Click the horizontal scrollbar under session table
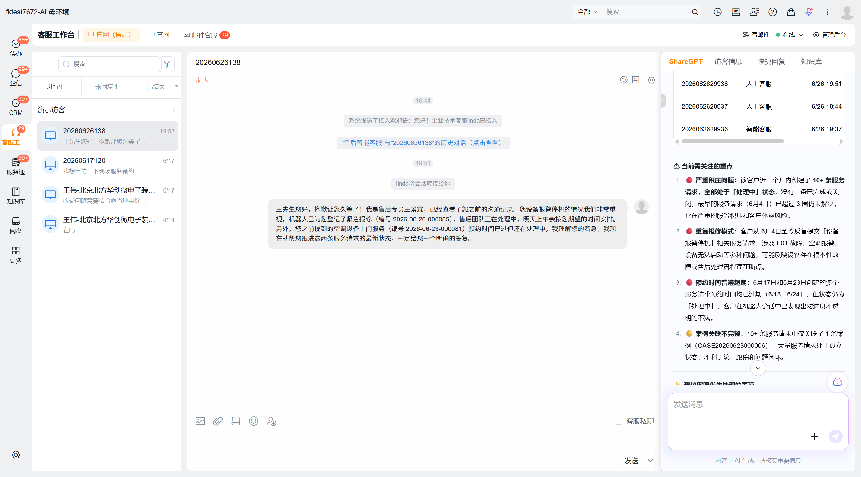The height and width of the screenshot is (477, 861). click(x=732, y=141)
